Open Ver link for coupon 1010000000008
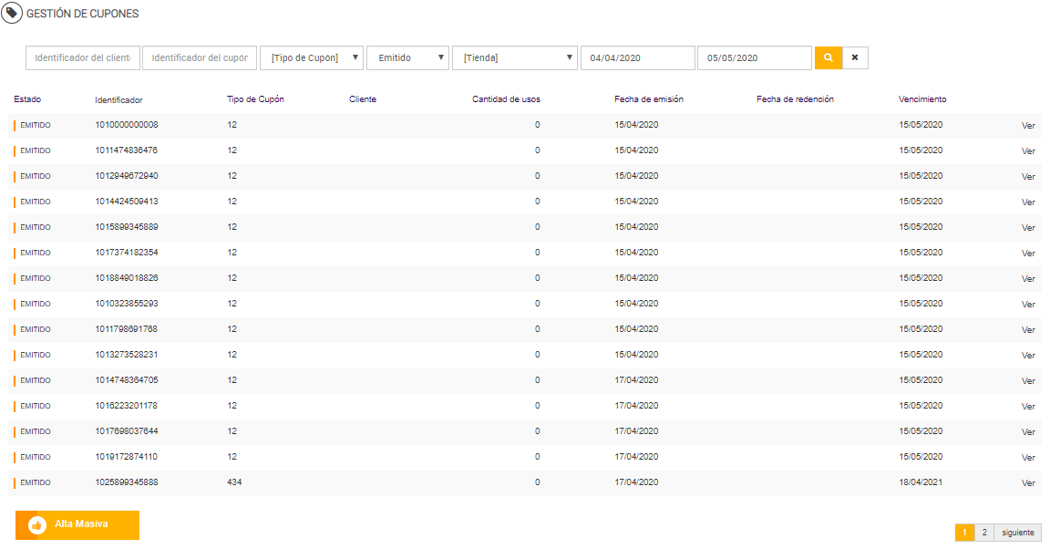1050x549 pixels. click(1028, 126)
